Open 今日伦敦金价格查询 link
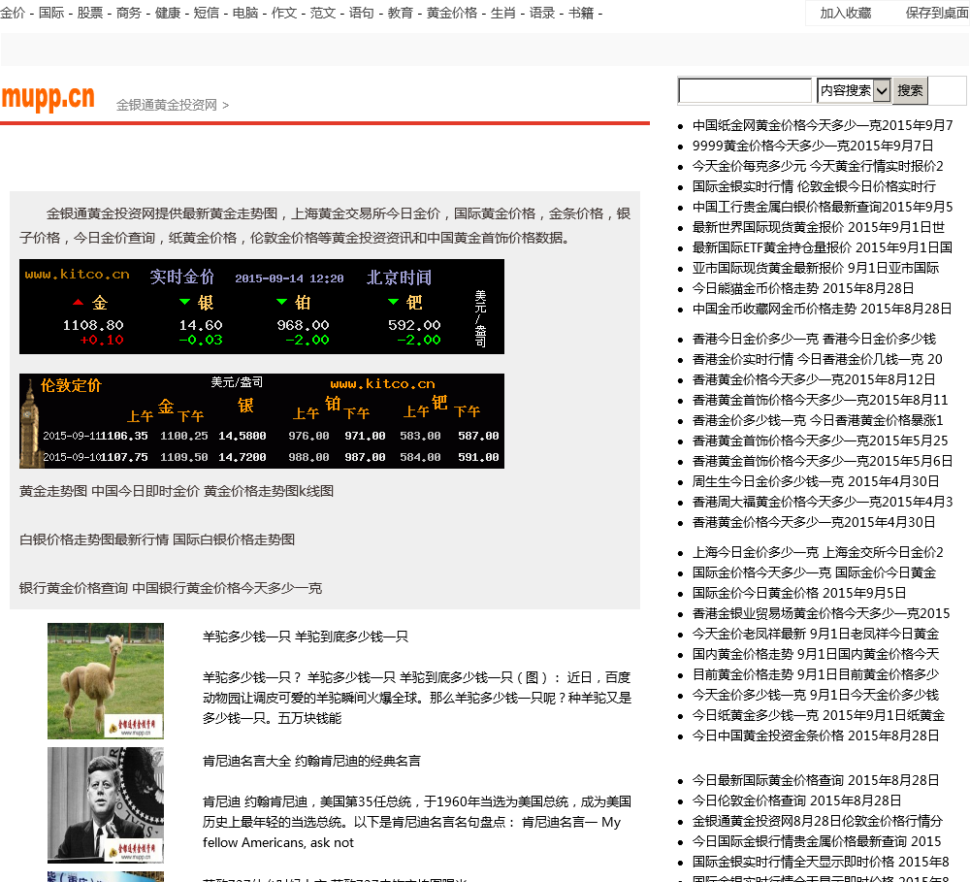970x882 pixels. click(796, 800)
